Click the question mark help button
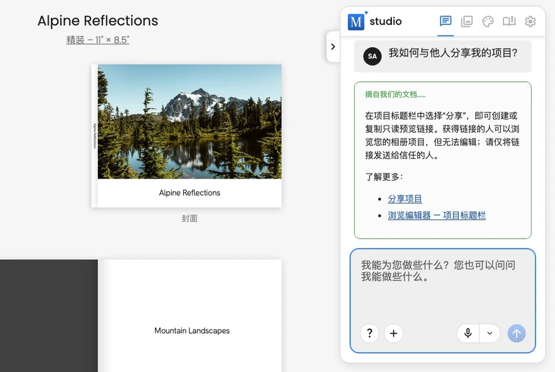 point(370,333)
